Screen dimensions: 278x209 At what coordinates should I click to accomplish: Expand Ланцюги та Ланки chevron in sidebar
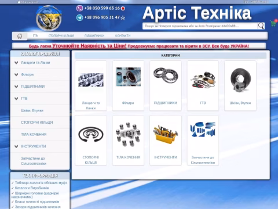16,63
